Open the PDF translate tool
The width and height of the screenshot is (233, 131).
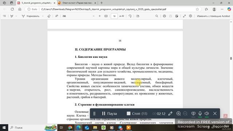click(x=64, y=16)
